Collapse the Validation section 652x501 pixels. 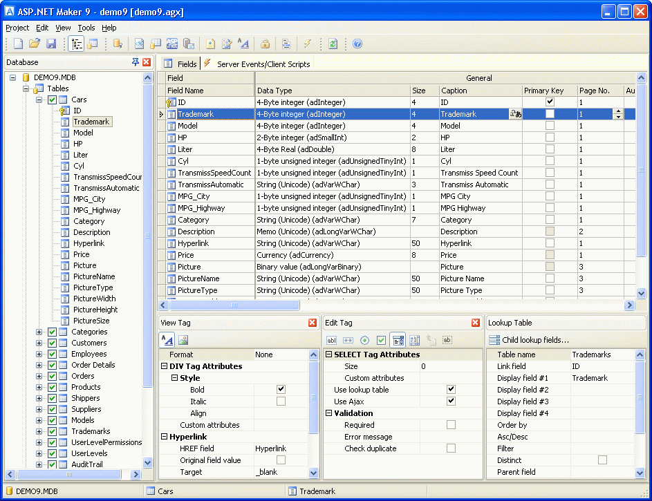coord(329,413)
